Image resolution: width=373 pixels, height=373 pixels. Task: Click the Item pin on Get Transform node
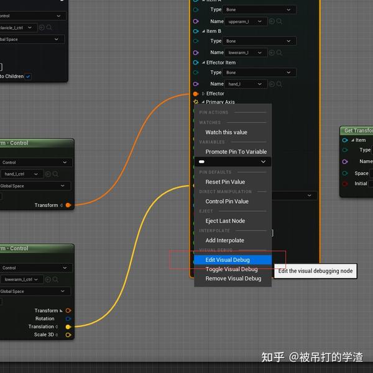pyautogui.click(x=345, y=140)
